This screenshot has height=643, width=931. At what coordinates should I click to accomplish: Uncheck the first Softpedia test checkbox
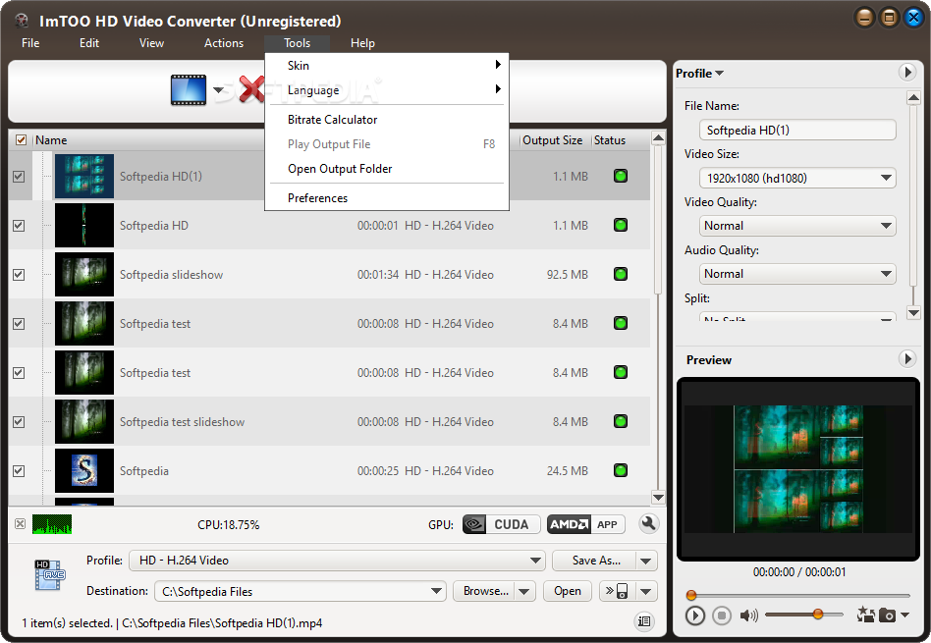coord(19,324)
